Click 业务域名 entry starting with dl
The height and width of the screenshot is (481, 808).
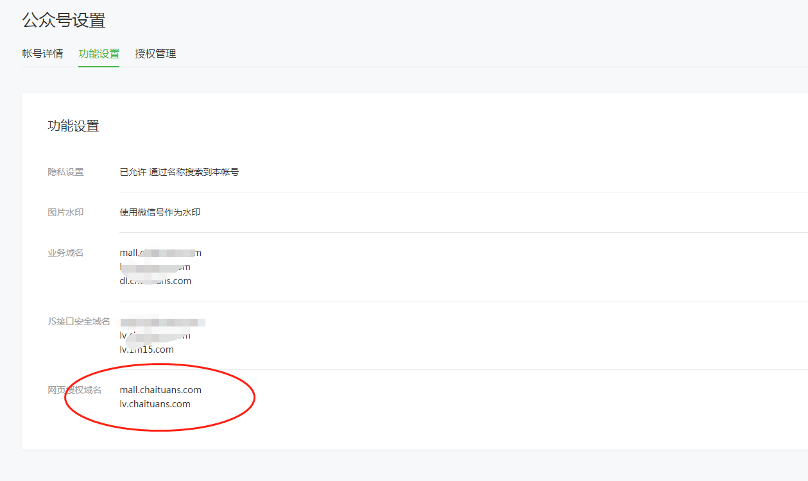pos(155,281)
